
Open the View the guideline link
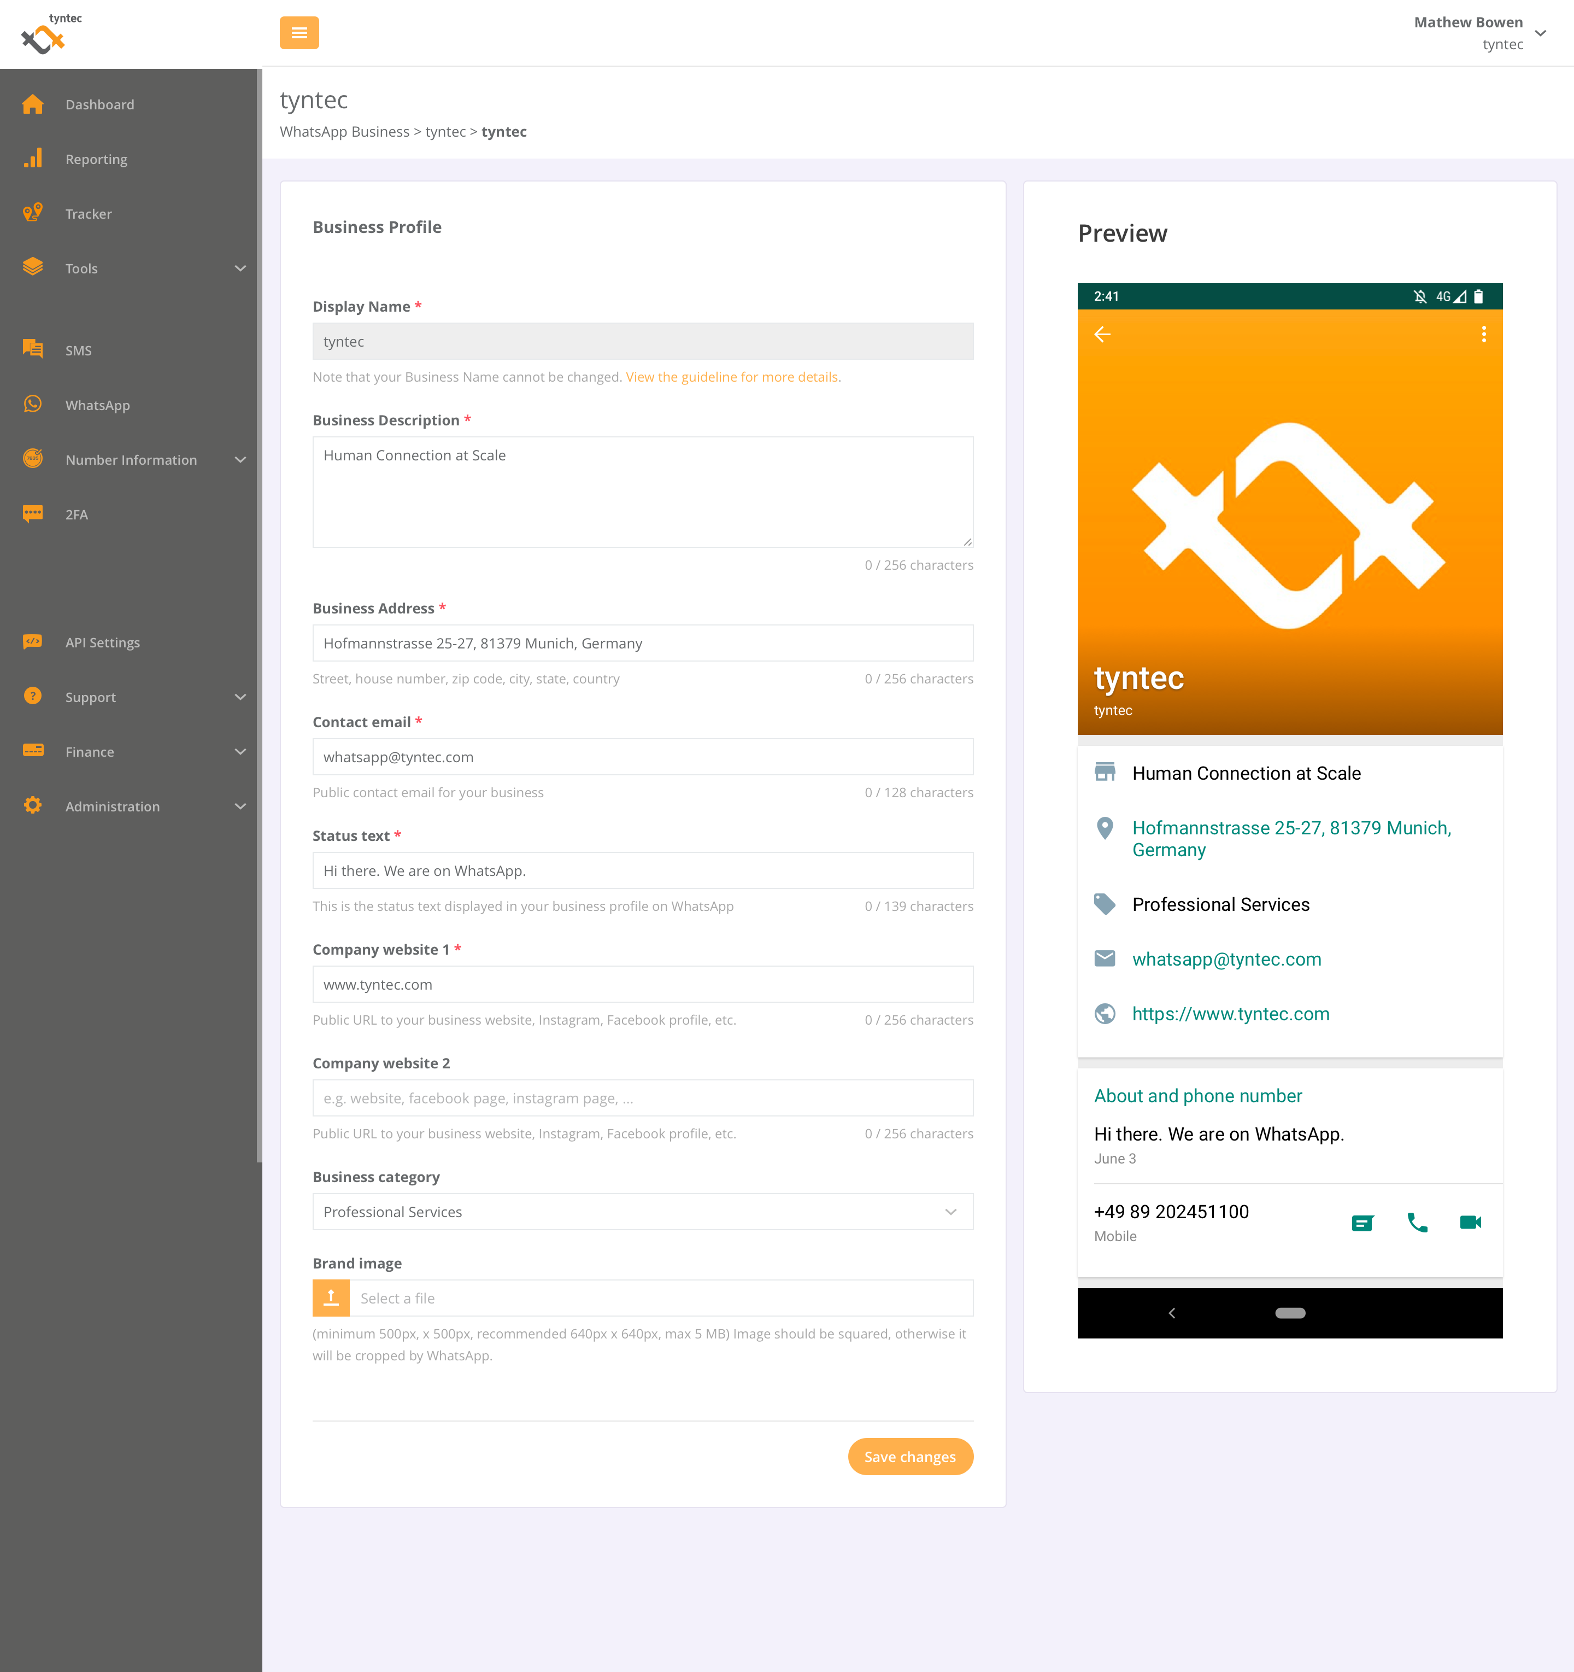pyautogui.click(x=731, y=377)
